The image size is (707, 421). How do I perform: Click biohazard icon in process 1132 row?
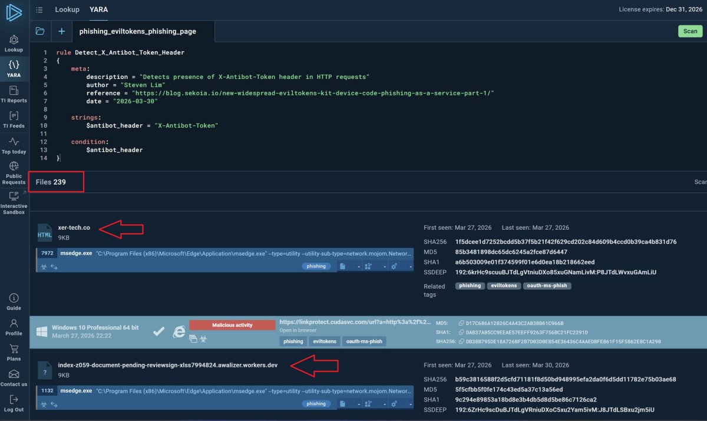click(43, 404)
